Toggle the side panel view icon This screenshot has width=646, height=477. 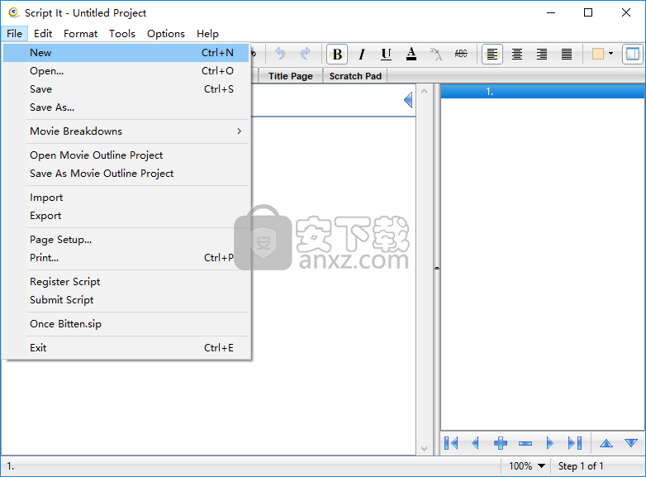coord(633,54)
